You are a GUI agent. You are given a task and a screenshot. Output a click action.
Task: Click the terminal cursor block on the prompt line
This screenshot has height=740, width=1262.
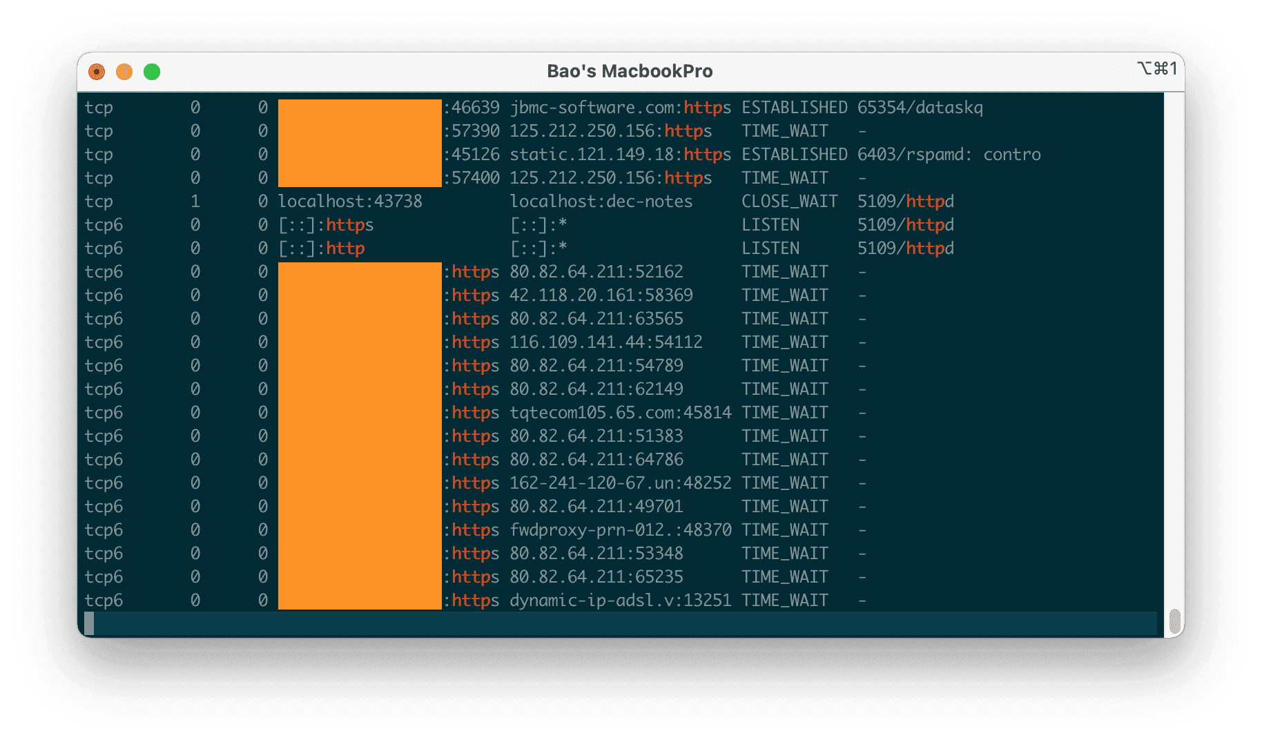click(x=89, y=623)
